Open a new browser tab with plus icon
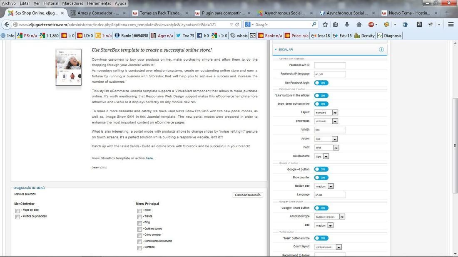Screen dimensions: 458x257 coord(447,13)
